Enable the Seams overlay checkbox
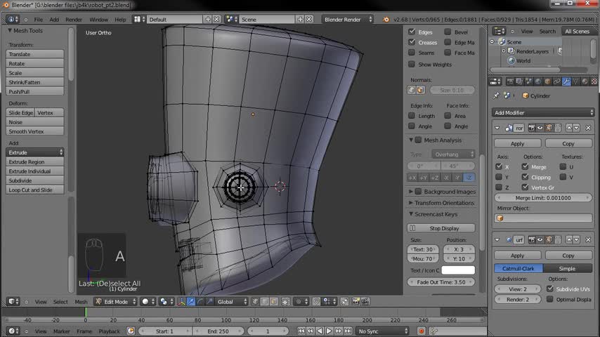 [x=412, y=53]
